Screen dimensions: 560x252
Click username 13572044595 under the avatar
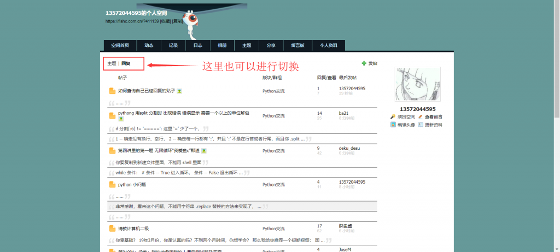point(417,109)
